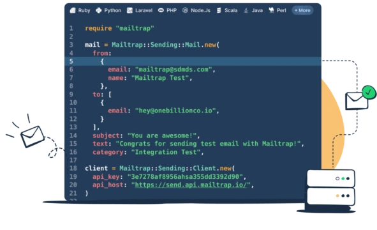Click the + More languages button

pos(302,10)
